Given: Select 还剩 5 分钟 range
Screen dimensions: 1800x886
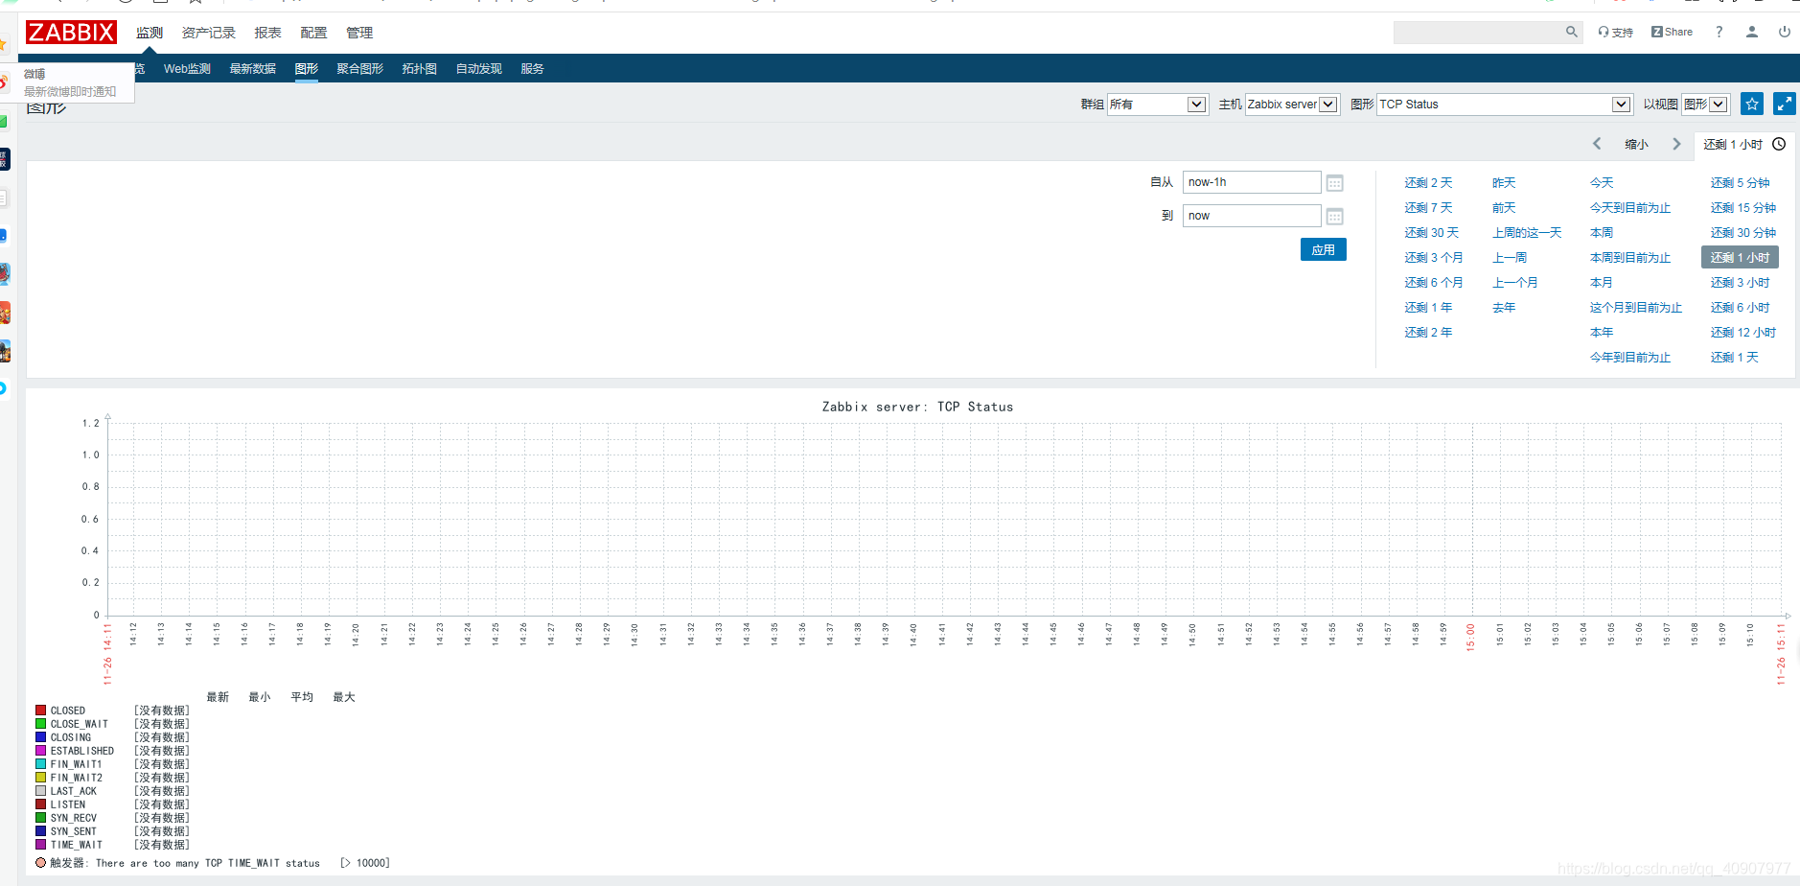Looking at the screenshot, I should tap(1741, 183).
